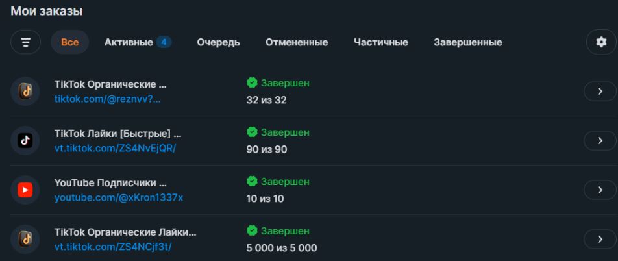Open link youtube.com/@xKron1337x
Viewport: 618px width, 261px height.
[x=119, y=197]
